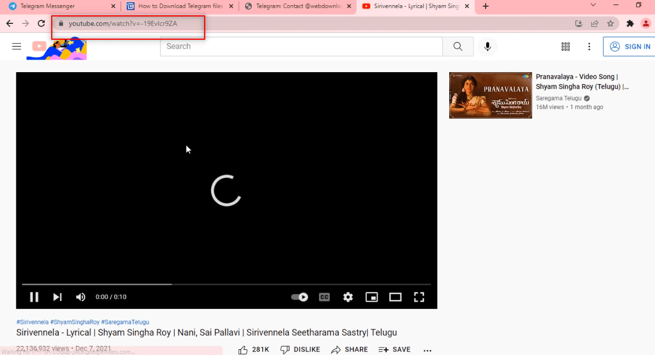This screenshot has height=355, width=655.
Task: Enter fullscreen mode
Action: point(419,296)
